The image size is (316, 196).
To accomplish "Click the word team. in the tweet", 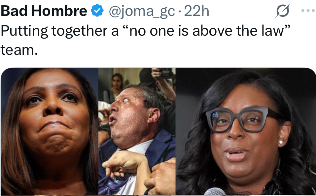I will click(x=19, y=50).
